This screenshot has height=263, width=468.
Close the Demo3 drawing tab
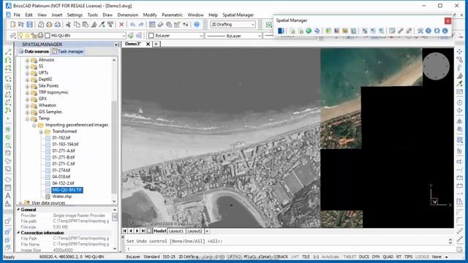coord(148,44)
